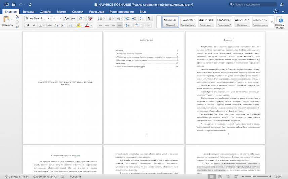The width and height of the screenshot is (288, 179).
Task: Click Страница 6 из 14 page indicator
Action: pyautogui.click(x=17, y=176)
